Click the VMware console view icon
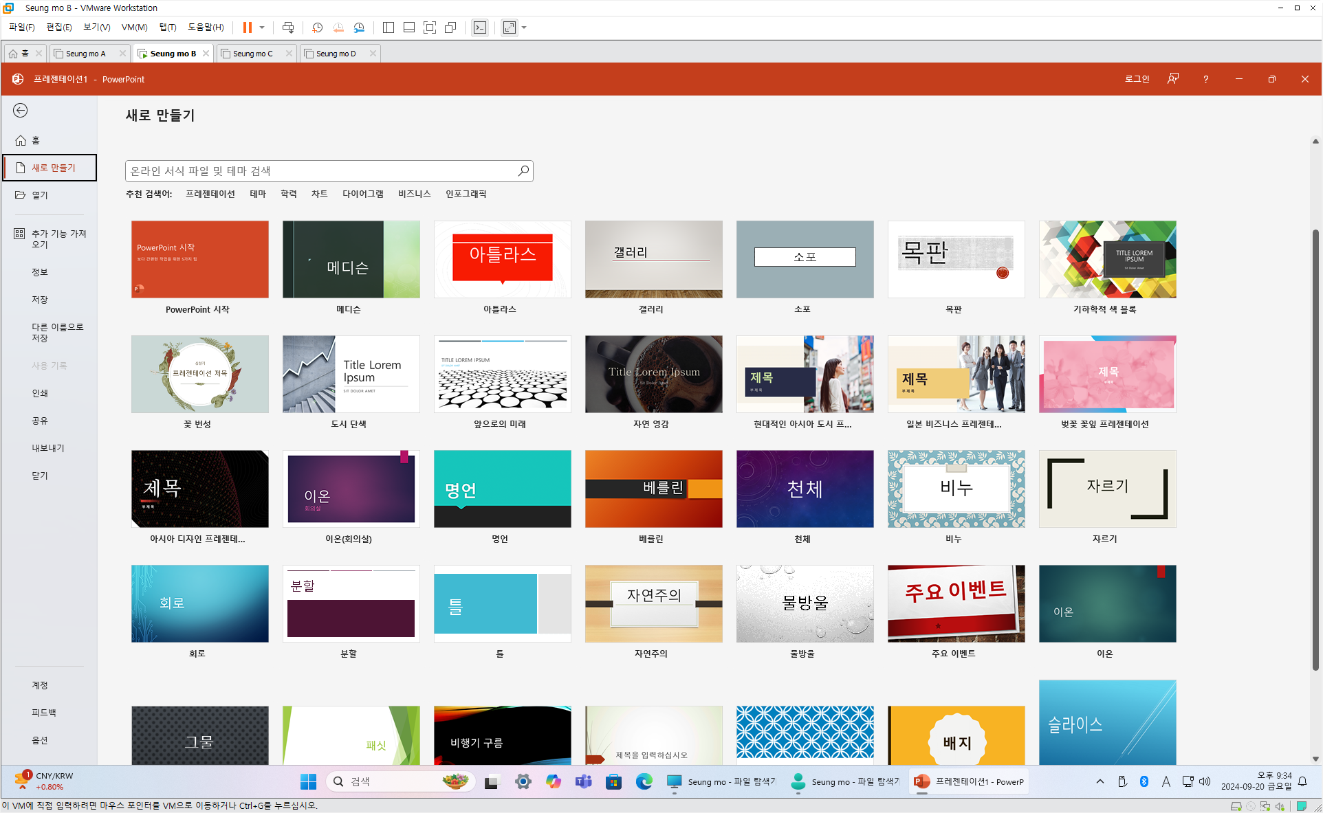Image resolution: width=1323 pixels, height=813 pixels. (x=480, y=27)
